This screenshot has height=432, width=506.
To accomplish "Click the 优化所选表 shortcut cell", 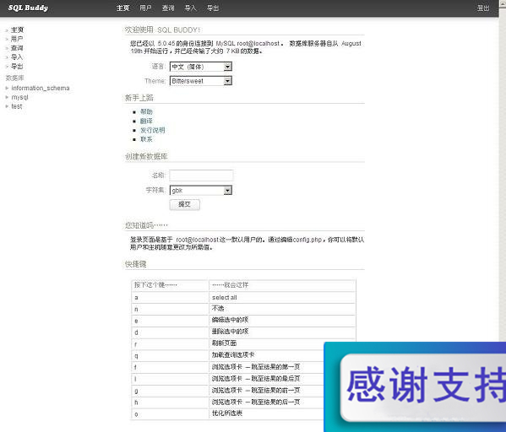I will [x=266, y=413].
